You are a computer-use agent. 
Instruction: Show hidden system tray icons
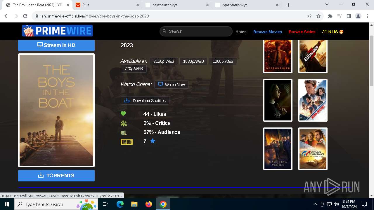315,204
